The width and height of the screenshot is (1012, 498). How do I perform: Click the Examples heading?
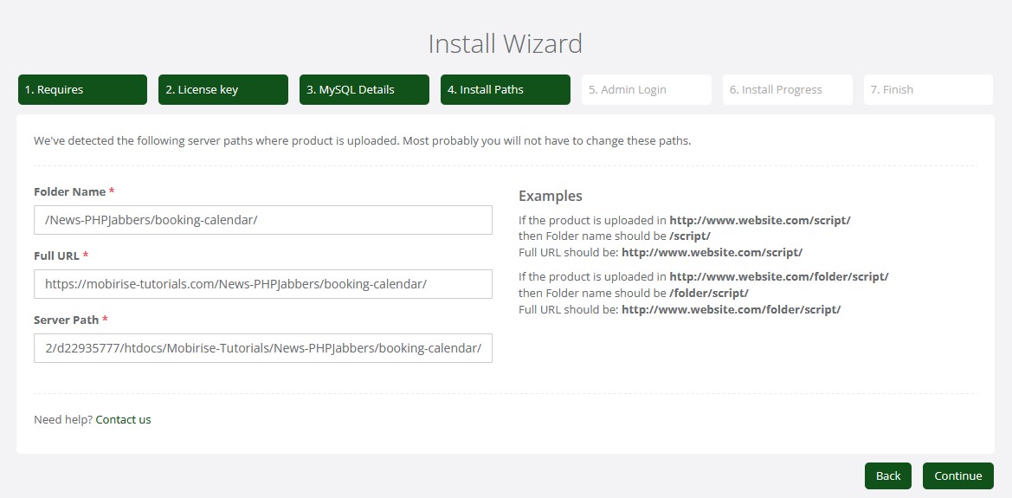point(550,196)
